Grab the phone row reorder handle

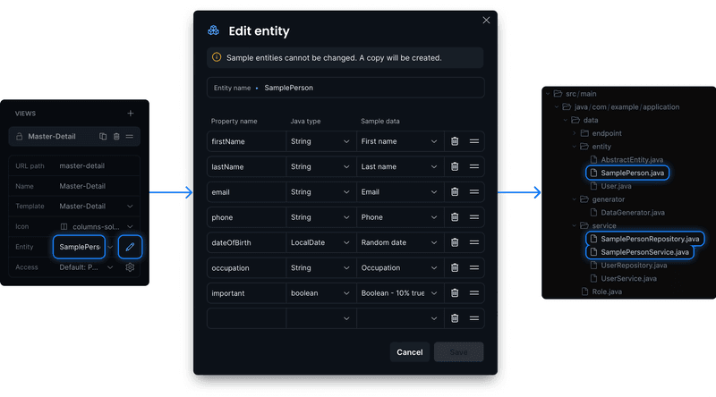[474, 217]
